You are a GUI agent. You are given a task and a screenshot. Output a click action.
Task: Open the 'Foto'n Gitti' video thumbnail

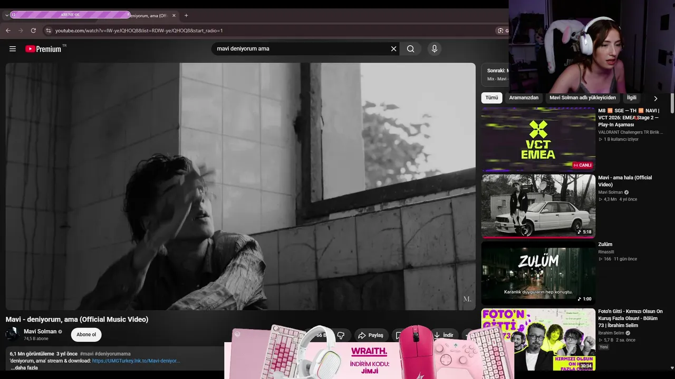[x=538, y=340]
